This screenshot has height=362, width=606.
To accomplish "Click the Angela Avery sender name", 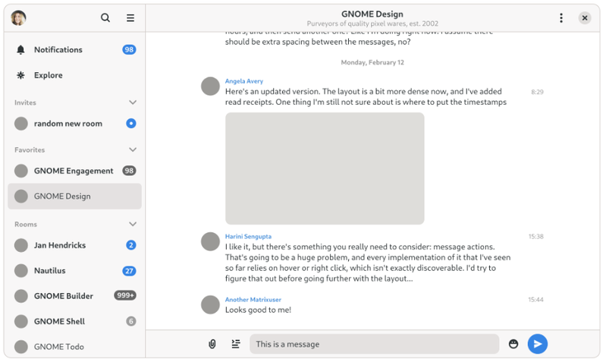I will click(244, 81).
